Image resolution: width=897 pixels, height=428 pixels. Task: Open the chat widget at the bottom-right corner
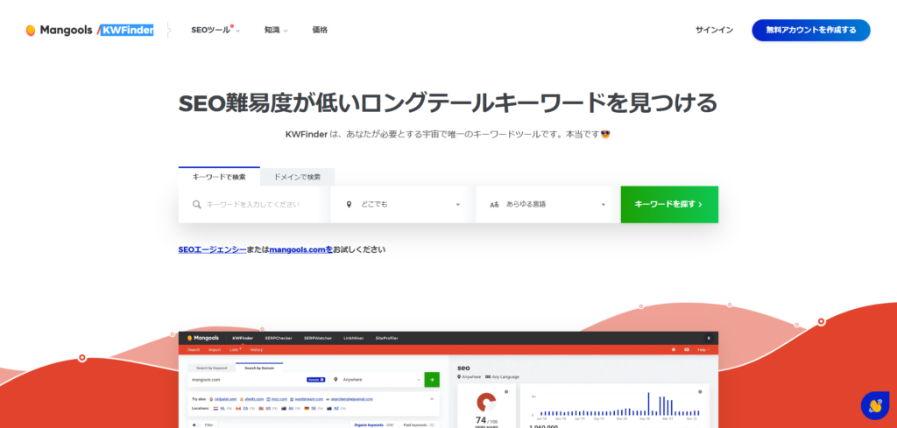pos(875,406)
